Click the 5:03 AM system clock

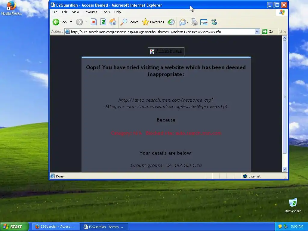(297, 226)
